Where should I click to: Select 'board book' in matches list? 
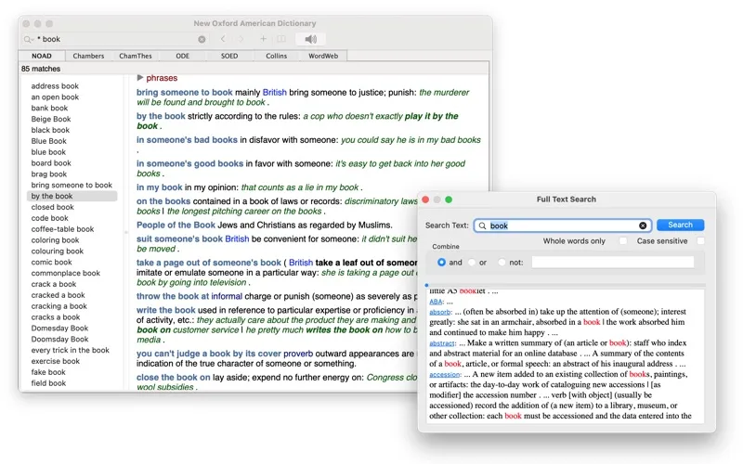tap(51, 163)
